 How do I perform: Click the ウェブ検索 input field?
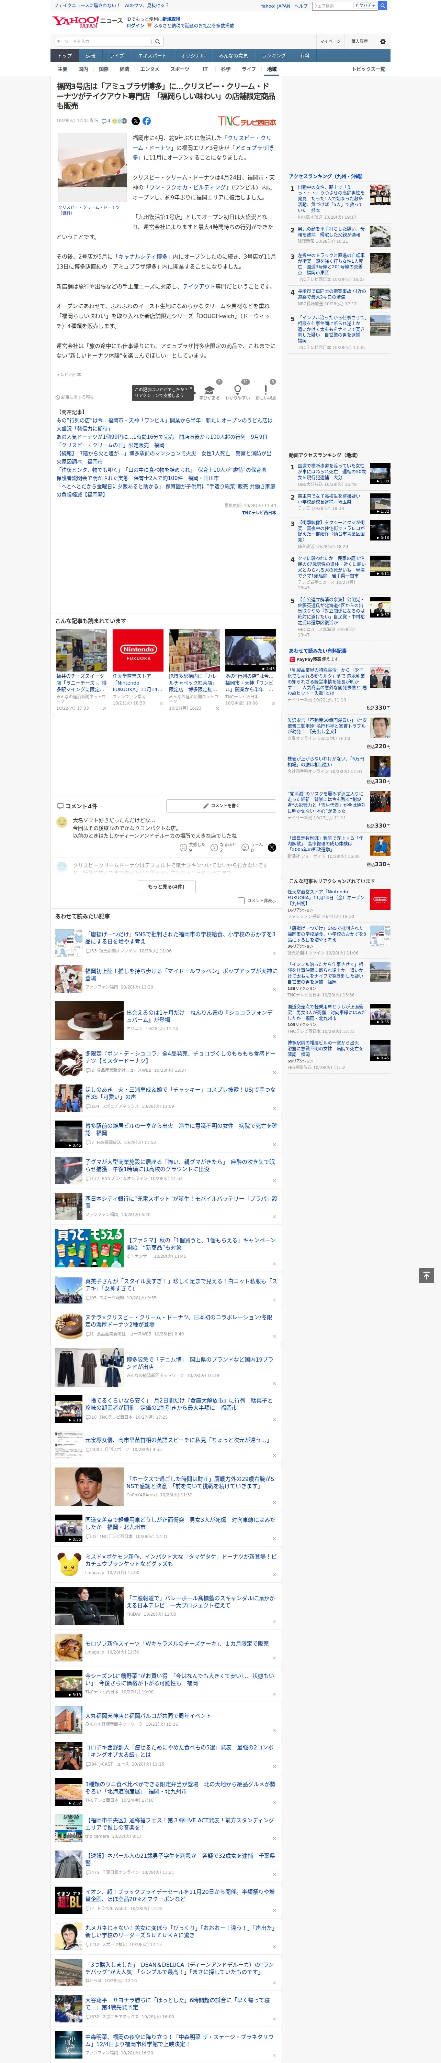[332, 6]
